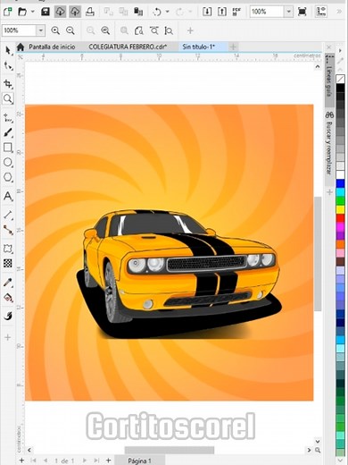Switch to Pantalla de inicio tab
Viewport: 348px width, 465px height.
point(52,46)
